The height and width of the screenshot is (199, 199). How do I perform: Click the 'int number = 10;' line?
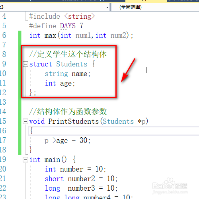[x=75, y=169]
